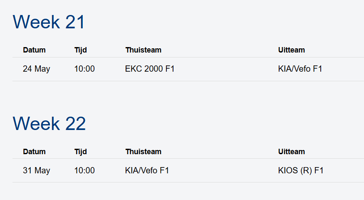Click the Uitteam header in Week 22
The width and height of the screenshot is (364, 200).
(291, 152)
